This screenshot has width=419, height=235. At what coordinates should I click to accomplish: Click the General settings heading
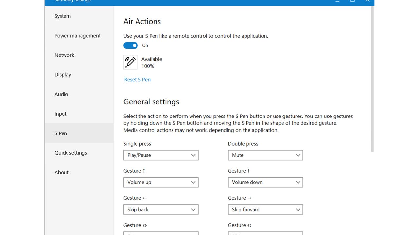[x=151, y=102]
